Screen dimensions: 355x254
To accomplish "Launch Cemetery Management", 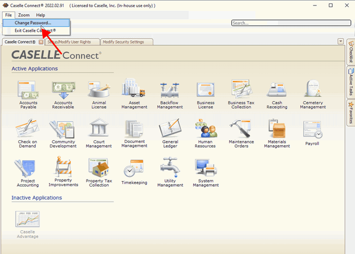I will pos(313,94).
